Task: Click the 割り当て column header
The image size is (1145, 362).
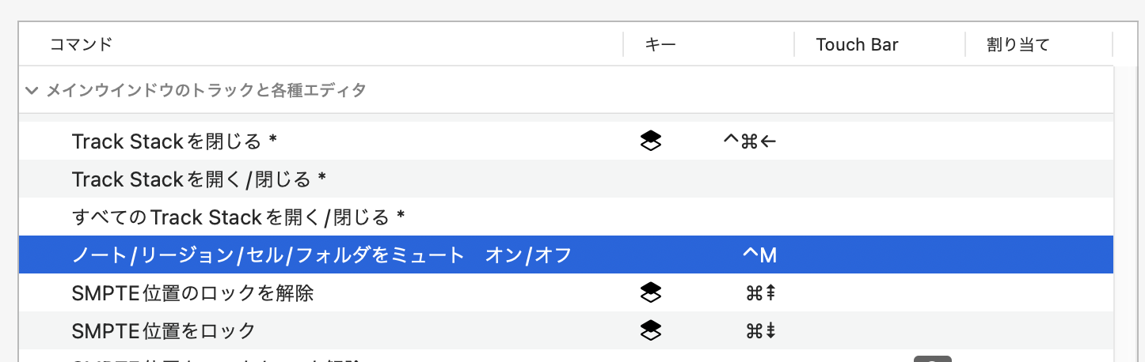Action: point(1018,44)
